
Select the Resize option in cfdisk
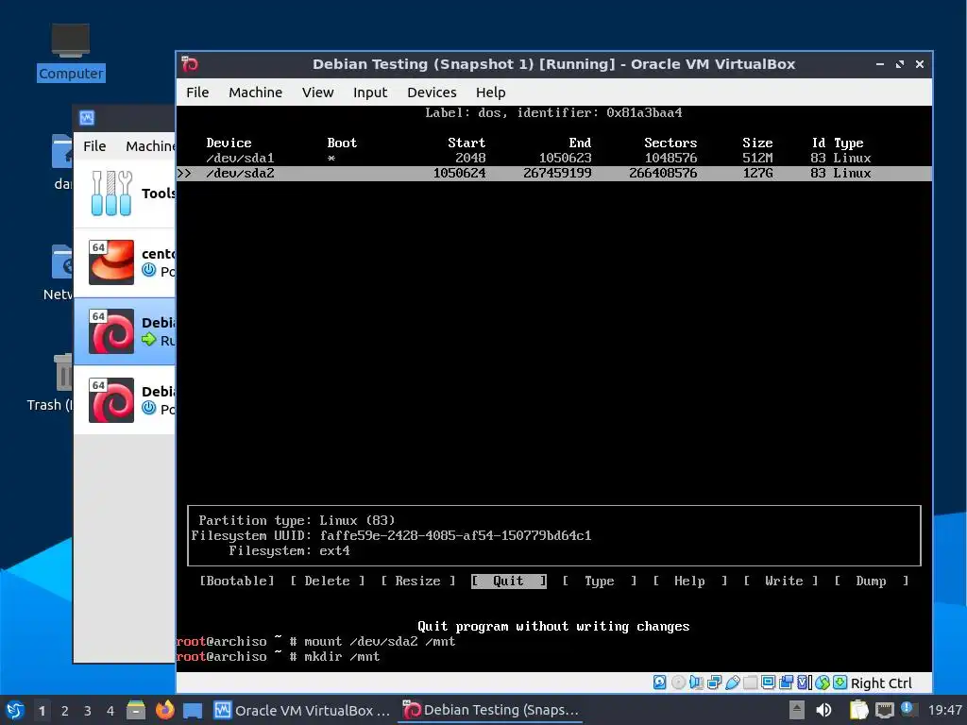[x=418, y=581]
